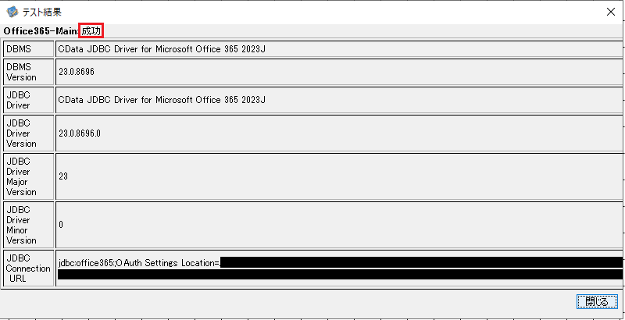Click the jdbc:office365 connection URL text

pos(139,263)
